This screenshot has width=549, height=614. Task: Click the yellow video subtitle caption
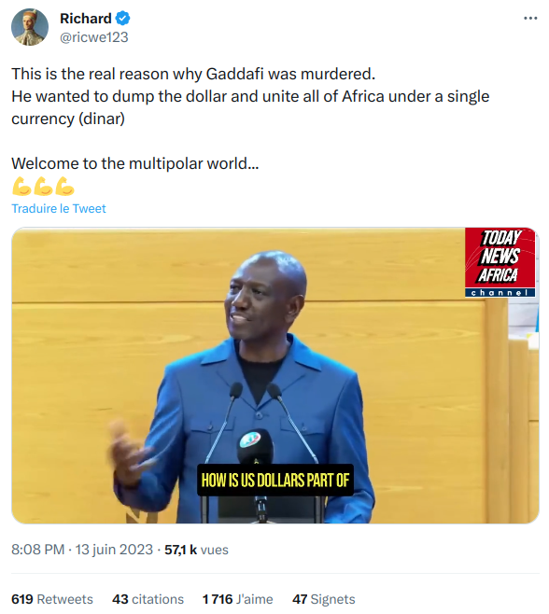click(x=275, y=480)
